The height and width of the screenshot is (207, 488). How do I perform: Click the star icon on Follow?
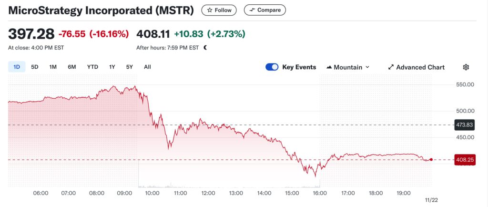(209, 10)
